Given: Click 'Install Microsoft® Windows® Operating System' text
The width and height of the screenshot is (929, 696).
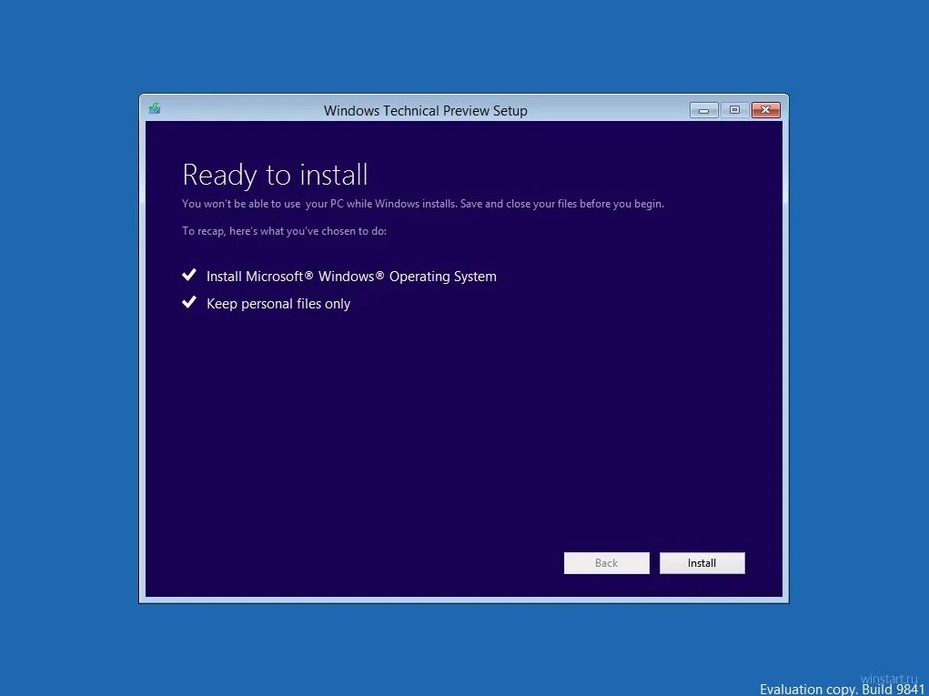Looking at the screenshot, I should pos(351,277).
